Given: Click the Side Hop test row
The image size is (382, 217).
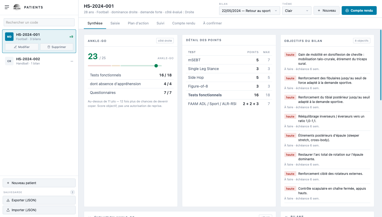Looking at the screenshot, I should coord(229,77).
